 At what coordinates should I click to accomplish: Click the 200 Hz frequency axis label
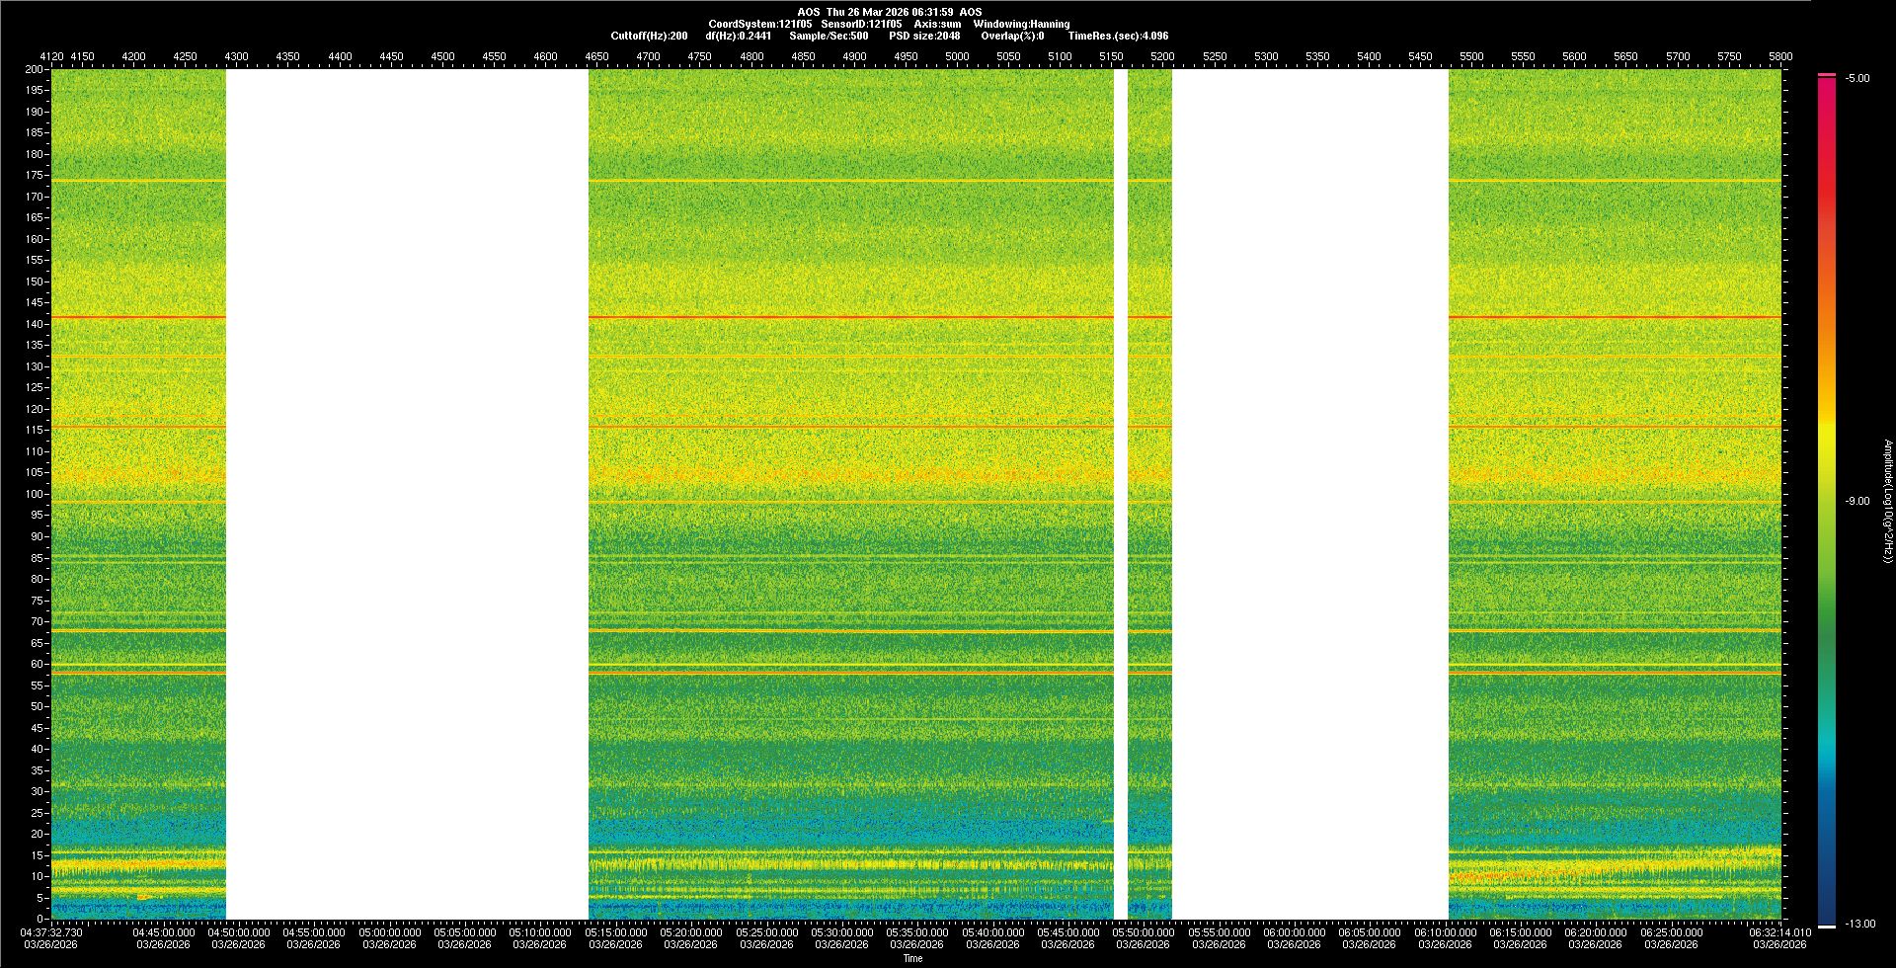34,69
